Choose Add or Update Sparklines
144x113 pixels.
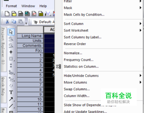85,112
